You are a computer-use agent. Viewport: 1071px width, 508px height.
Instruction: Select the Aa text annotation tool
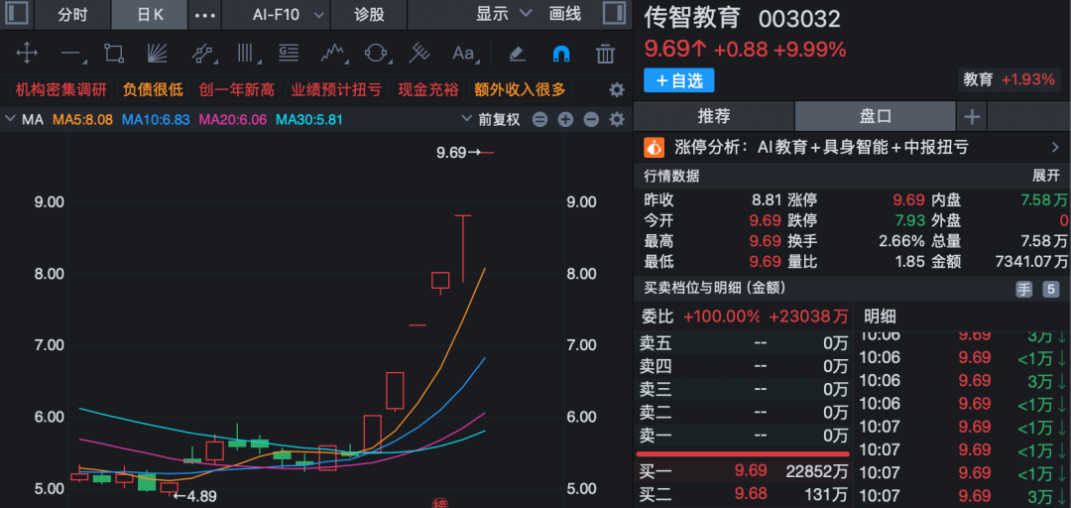[x=464, y=54]
